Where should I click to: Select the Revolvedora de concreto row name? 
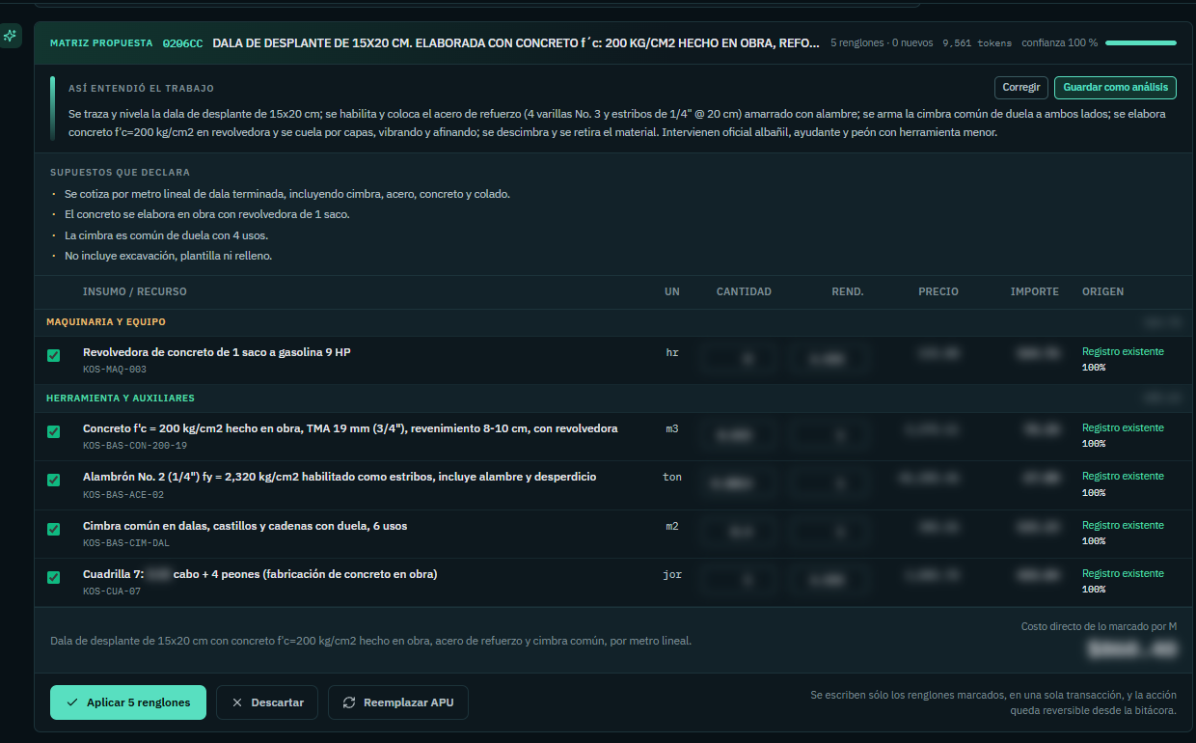[x=217, y=352]
